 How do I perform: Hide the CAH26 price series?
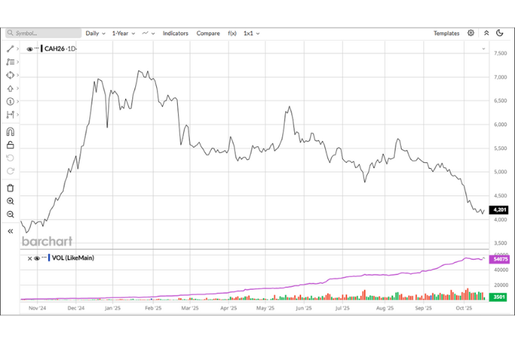pyautogui.click(x=30, y=49)
